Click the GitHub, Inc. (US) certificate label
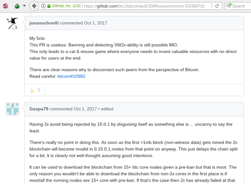 coord(66,6)
